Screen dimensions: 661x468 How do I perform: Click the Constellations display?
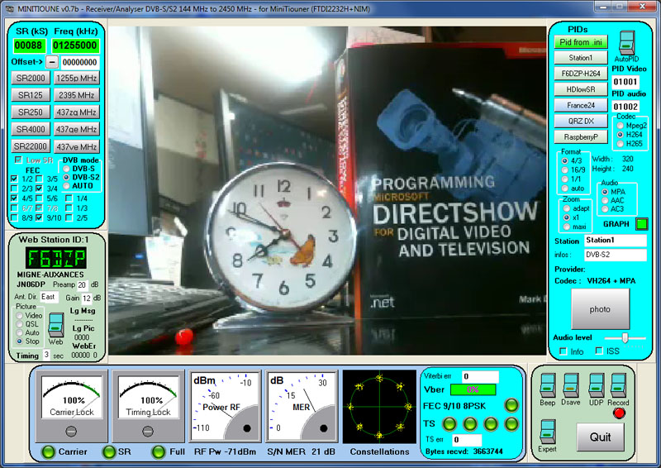point(379,407)
